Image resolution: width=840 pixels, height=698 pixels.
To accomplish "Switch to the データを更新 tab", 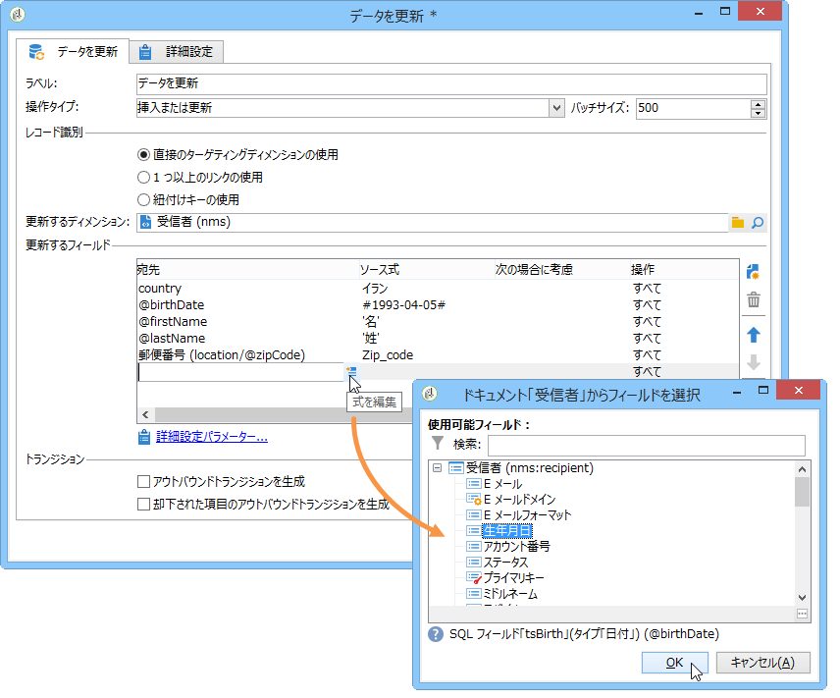I will click(x=73, y=51).
